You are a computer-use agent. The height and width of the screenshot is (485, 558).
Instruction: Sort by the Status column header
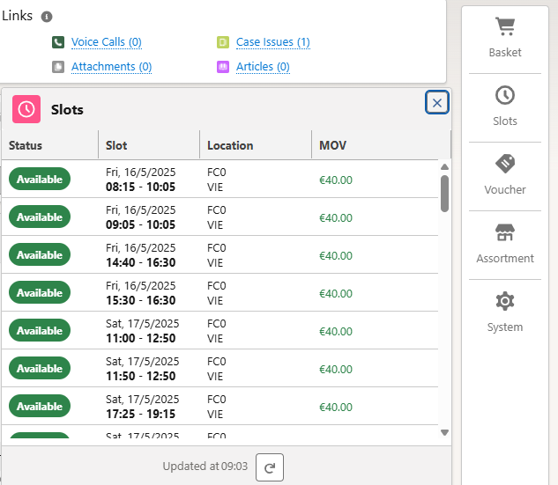[26, 145]
